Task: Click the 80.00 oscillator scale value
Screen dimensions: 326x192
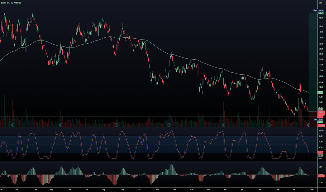Action: point(321,136)
